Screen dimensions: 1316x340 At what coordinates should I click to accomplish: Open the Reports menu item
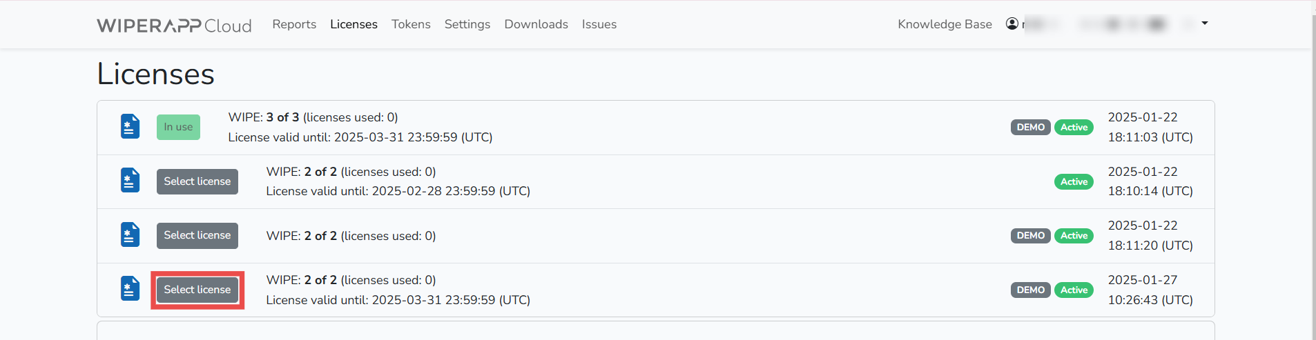pos(294,24)
